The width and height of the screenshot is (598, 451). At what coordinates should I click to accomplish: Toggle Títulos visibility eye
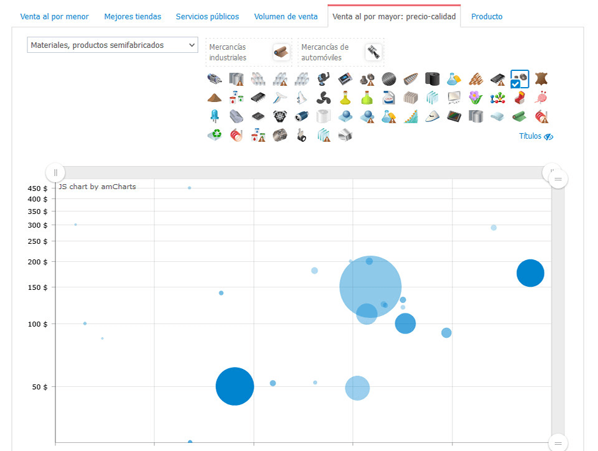(x=536, y=136)
